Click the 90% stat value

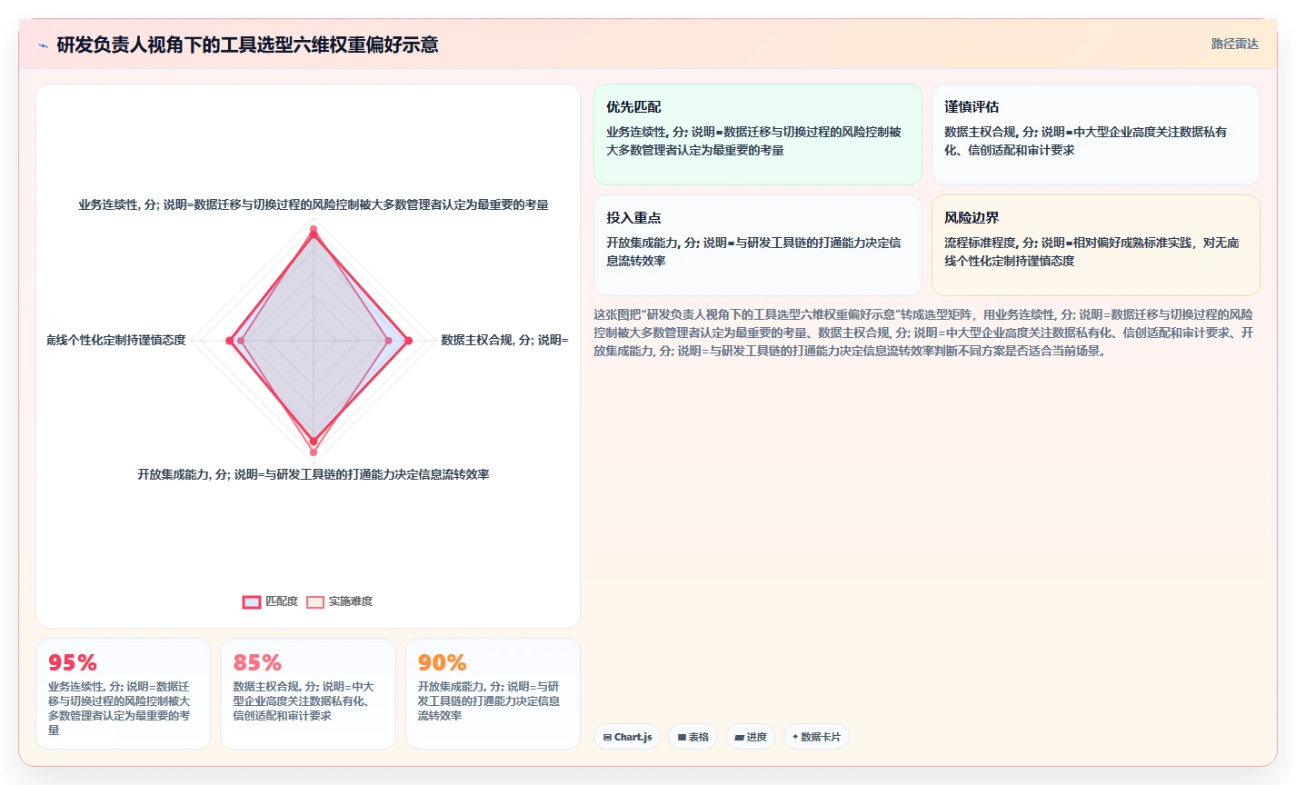(443, 662)
